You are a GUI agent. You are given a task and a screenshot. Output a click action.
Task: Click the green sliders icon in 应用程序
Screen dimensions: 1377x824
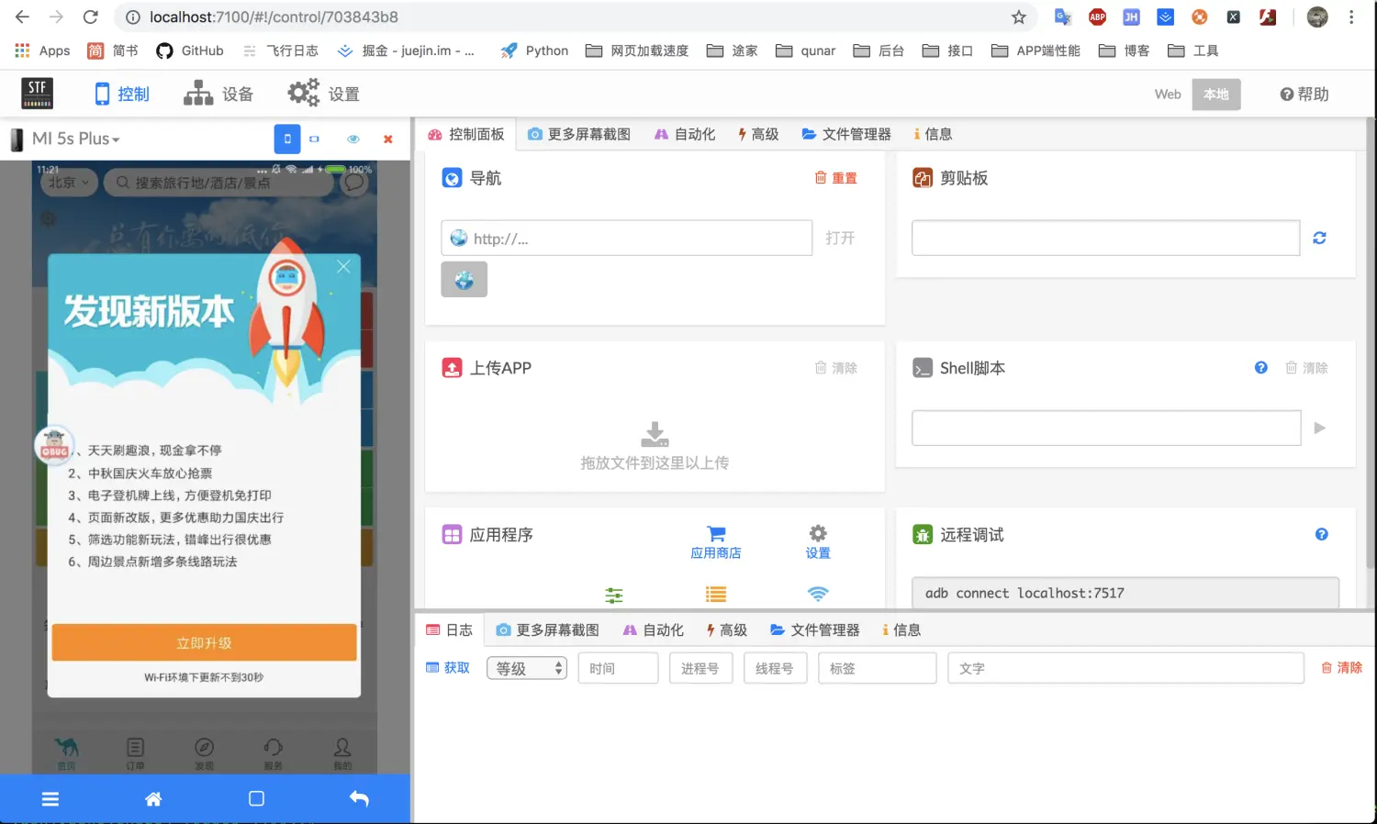tap(614, 595)
